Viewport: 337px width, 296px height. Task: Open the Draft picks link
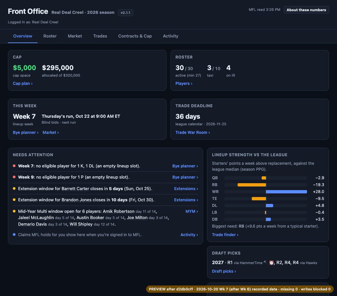click(224, 271)
